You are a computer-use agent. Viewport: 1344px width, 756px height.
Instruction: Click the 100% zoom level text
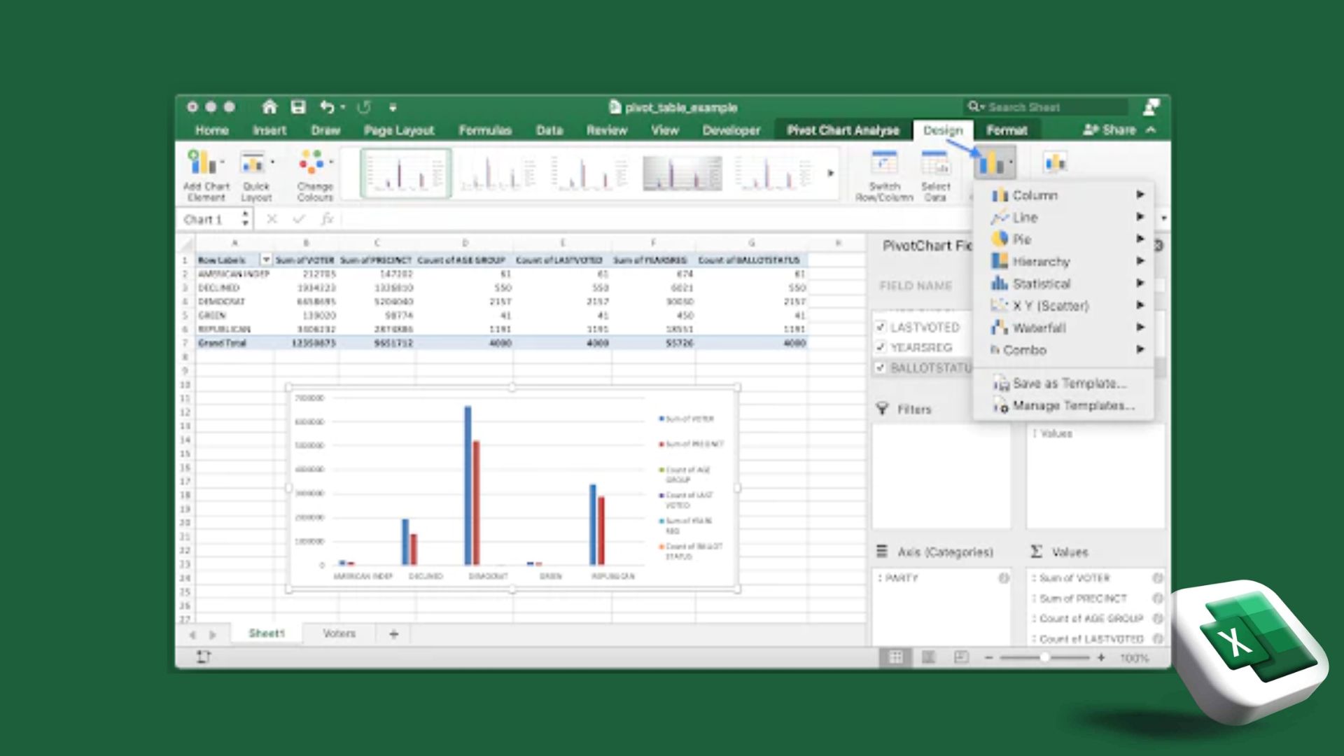1134,658
